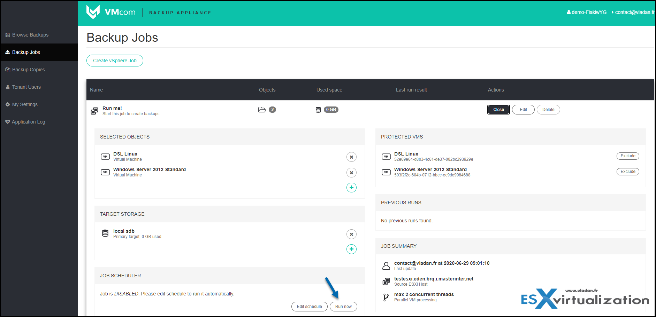
Task: Click Run me! job name
Action: click(112, 108)
